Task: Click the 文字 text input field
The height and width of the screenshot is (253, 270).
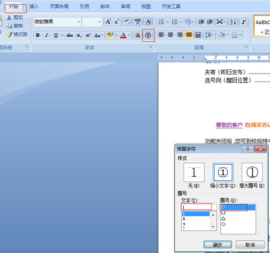Action: pos(196,207)
